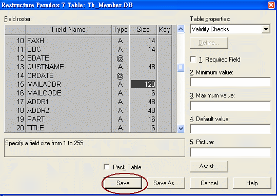
Task: Click the Field Name column header
Action: [69, 30]
